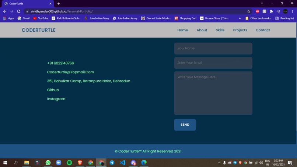297x167 pixels.
Task: Open the tab search chevron
Action: [262, 3]
